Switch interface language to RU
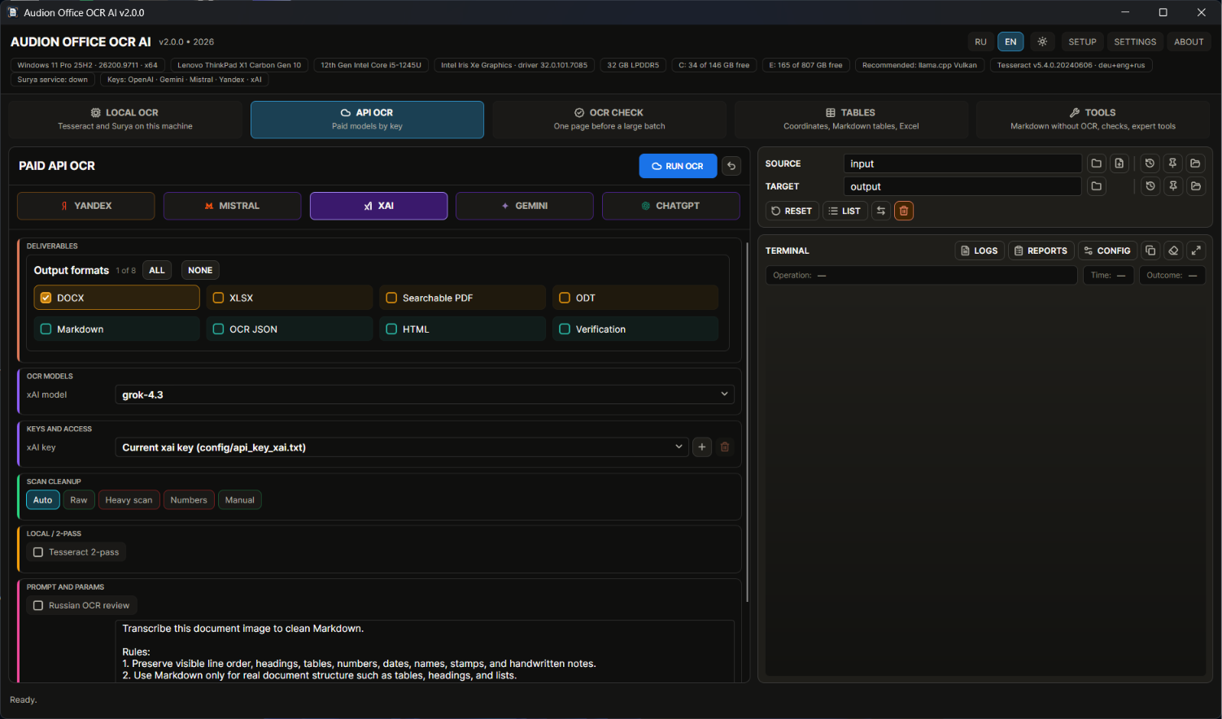Viewport: 1222px width, 719px height. click(980, 41)
